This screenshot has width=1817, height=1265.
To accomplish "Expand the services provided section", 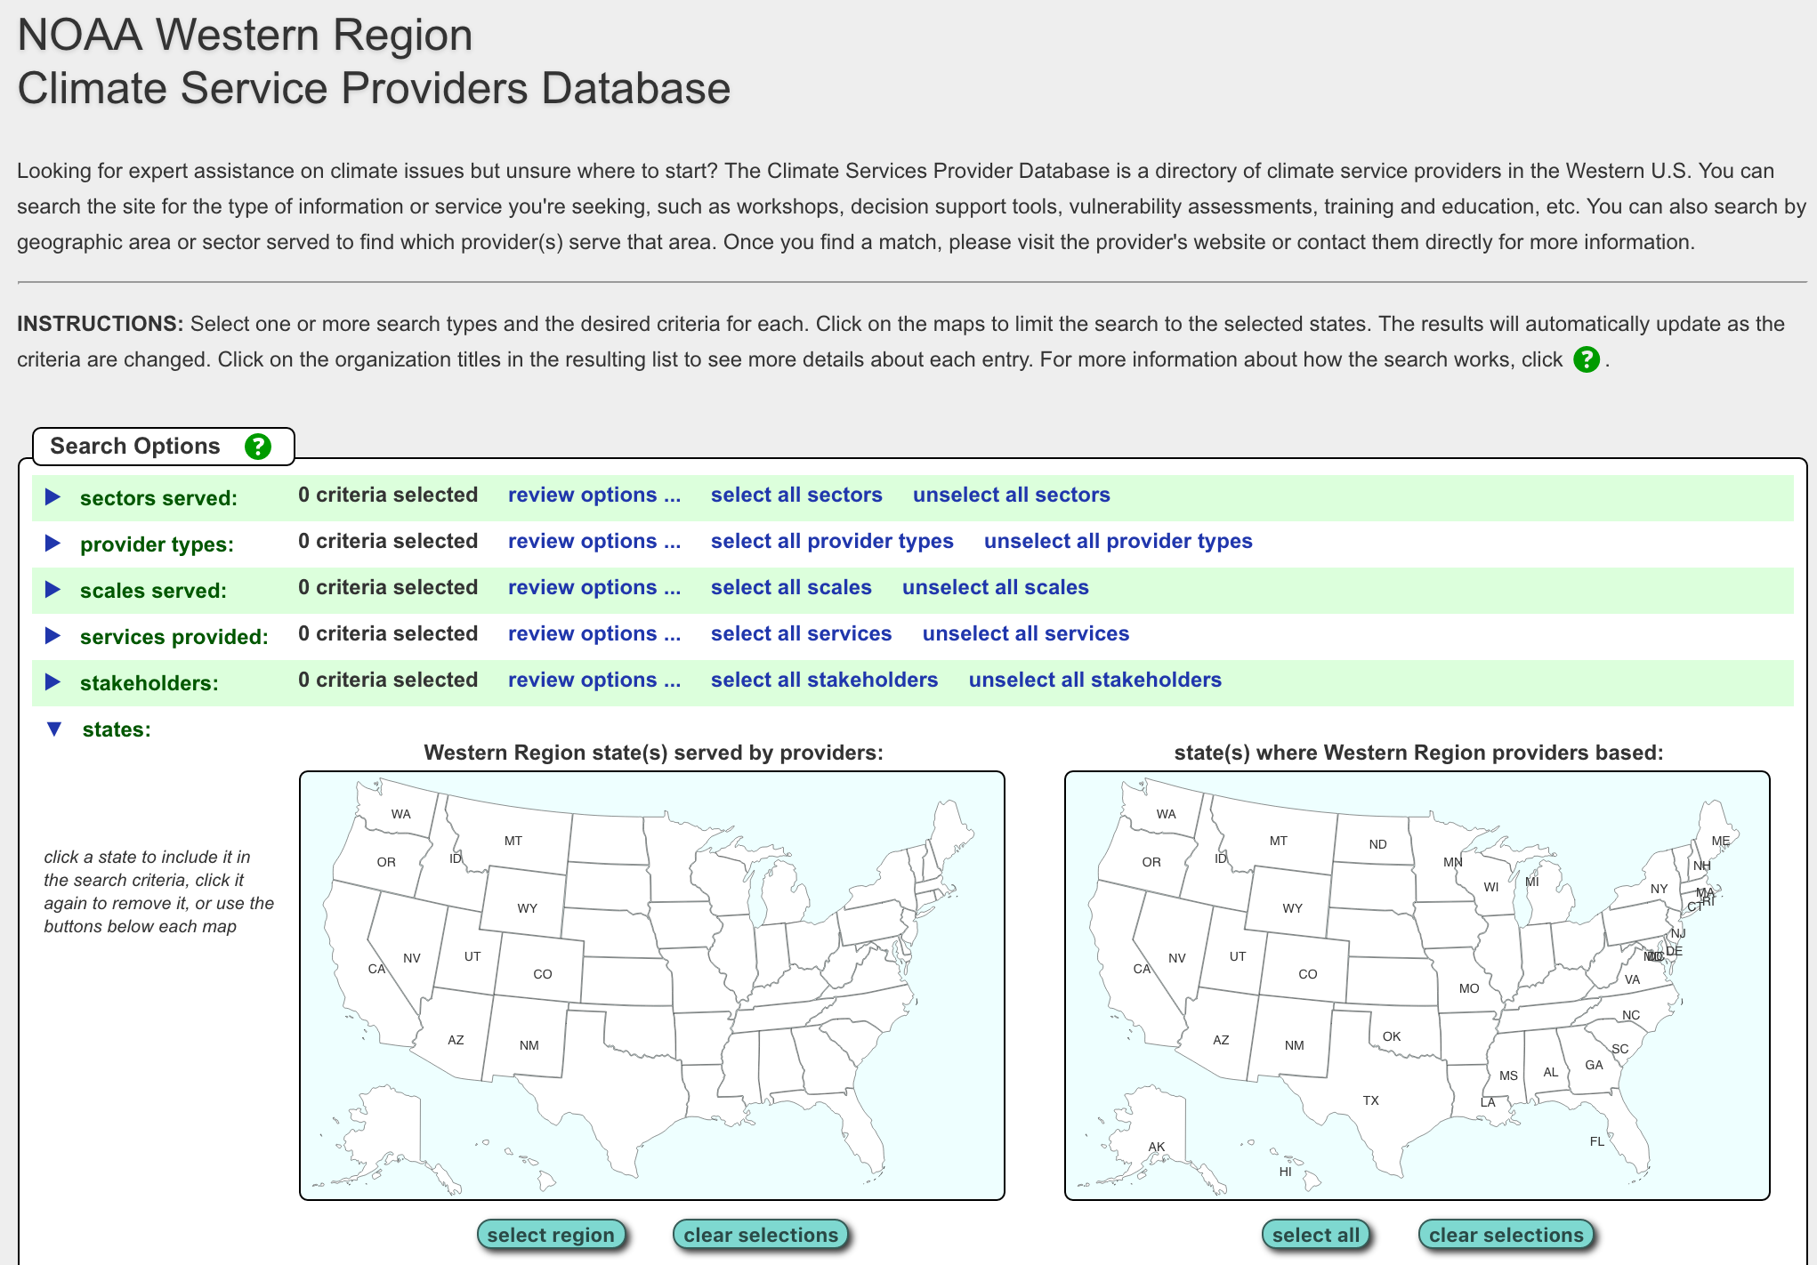I will coord(52,636).
